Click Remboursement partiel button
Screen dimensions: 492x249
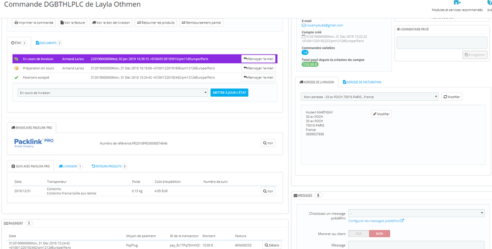201,23
